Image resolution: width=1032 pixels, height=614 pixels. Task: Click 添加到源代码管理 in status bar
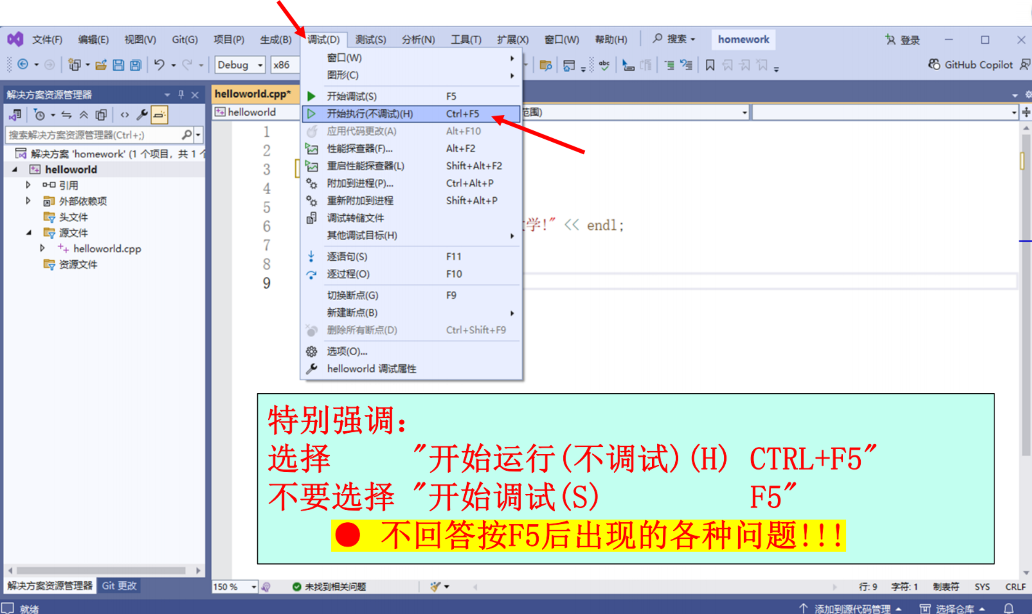(852, 608)
